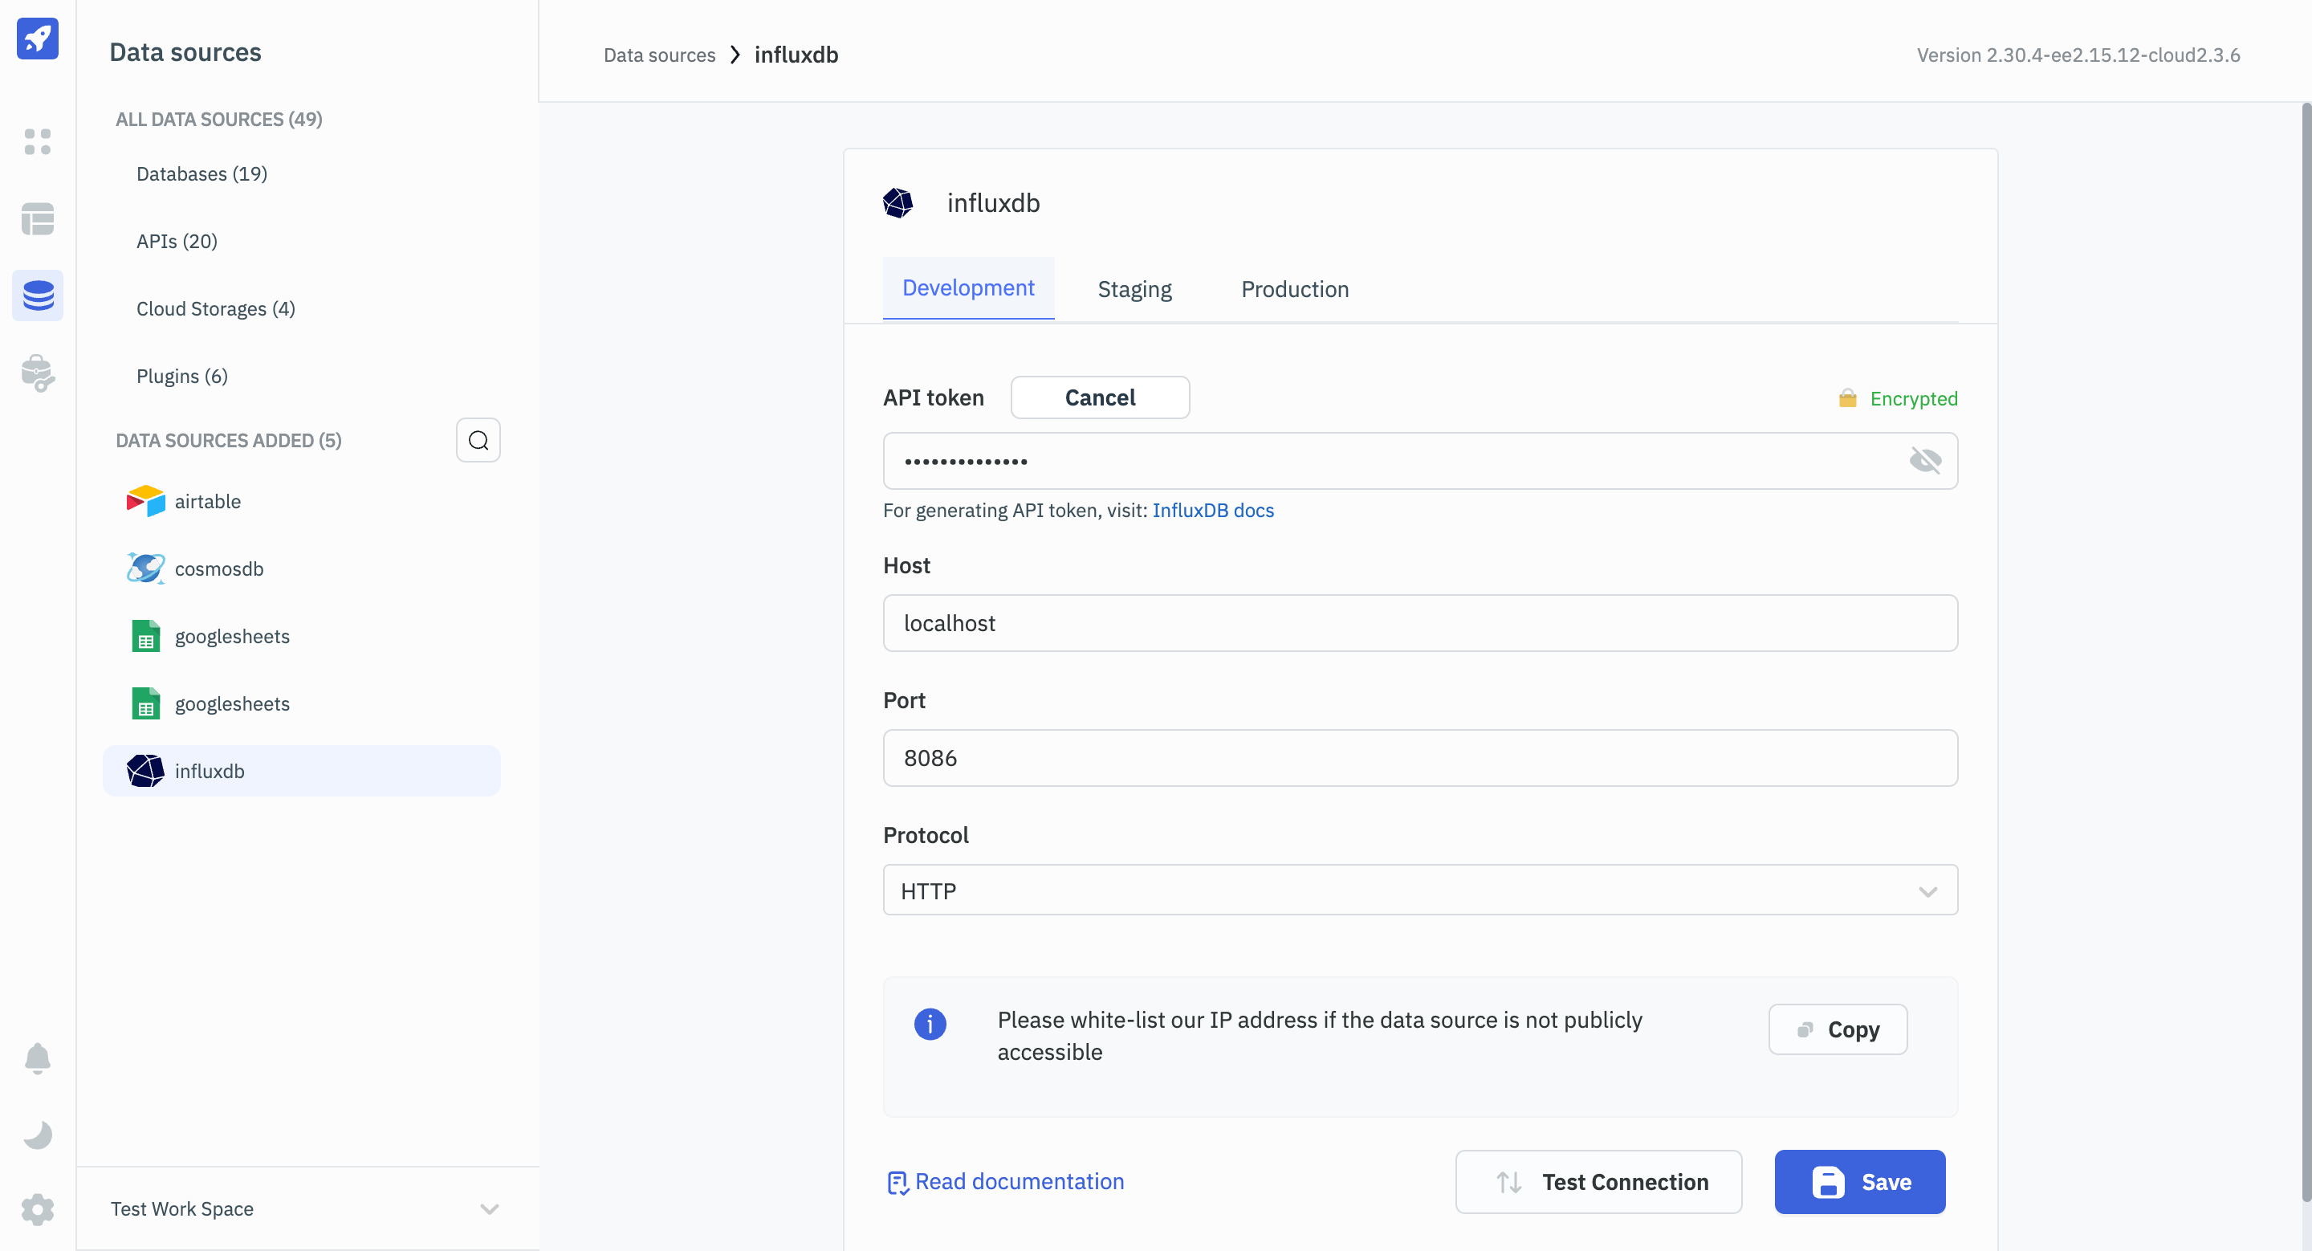2312x1251 pixels.
Task: Toggle API token visibility eye icon
Action: (1924, 460)
